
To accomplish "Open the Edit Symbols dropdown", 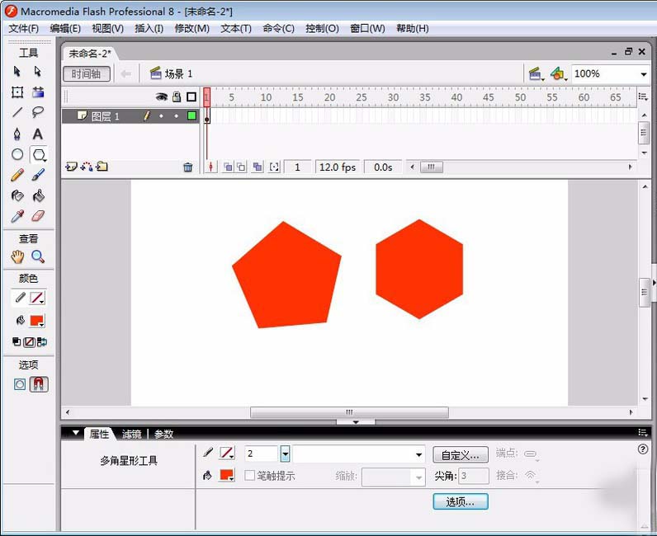I will click(559, 74).
